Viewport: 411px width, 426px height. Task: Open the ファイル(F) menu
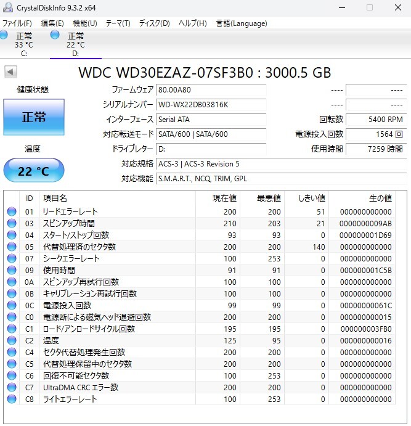[17, 23]
